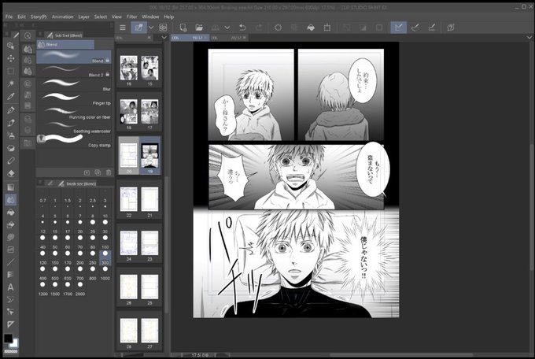Switch to the Sub Tool [Blend] tab

click(65, 35)
